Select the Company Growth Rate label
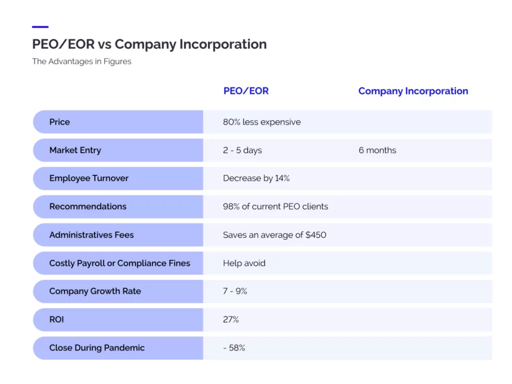 (x=95, y=291)
